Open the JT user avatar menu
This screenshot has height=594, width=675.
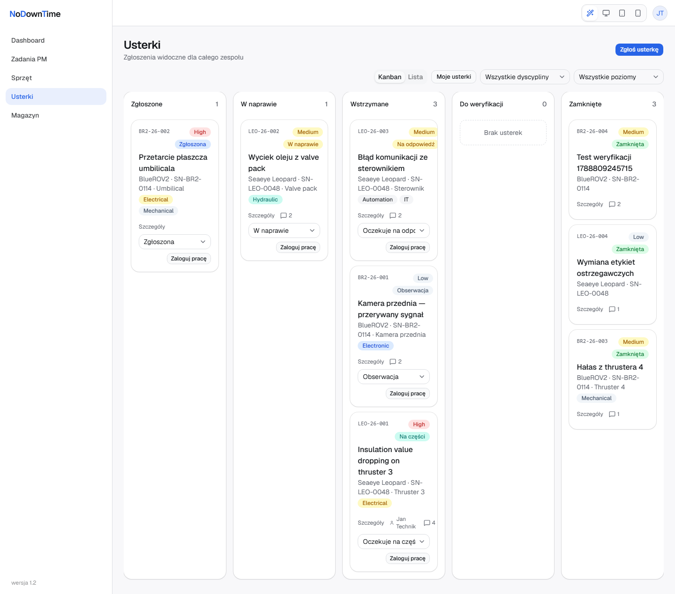click(660, 13)
